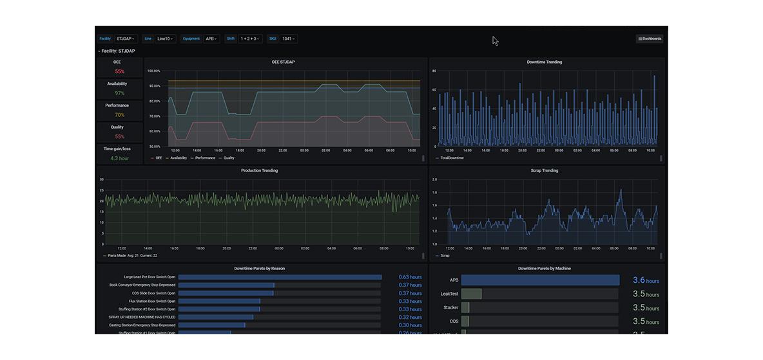Viewport: 763px width, 360px height.
Task: Change the Shift 1 + 2 + 3 selector
Action: [x=250, y=39]
